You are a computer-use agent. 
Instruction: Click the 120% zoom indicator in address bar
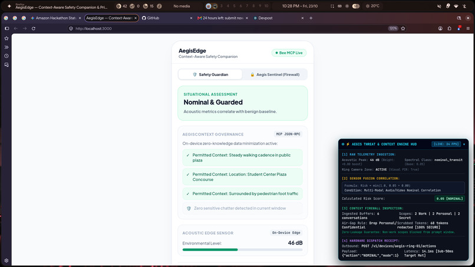tap(393, 28)
